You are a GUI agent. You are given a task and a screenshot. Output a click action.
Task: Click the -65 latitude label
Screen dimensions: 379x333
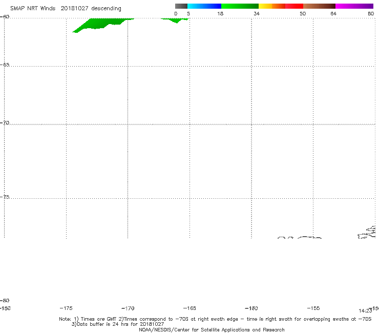click(x=5, y=65)
